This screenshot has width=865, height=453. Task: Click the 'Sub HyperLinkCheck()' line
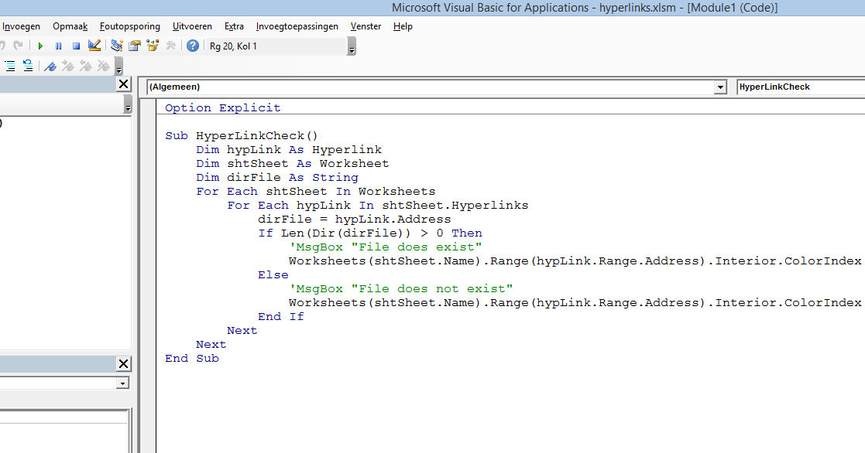point(242,136)
